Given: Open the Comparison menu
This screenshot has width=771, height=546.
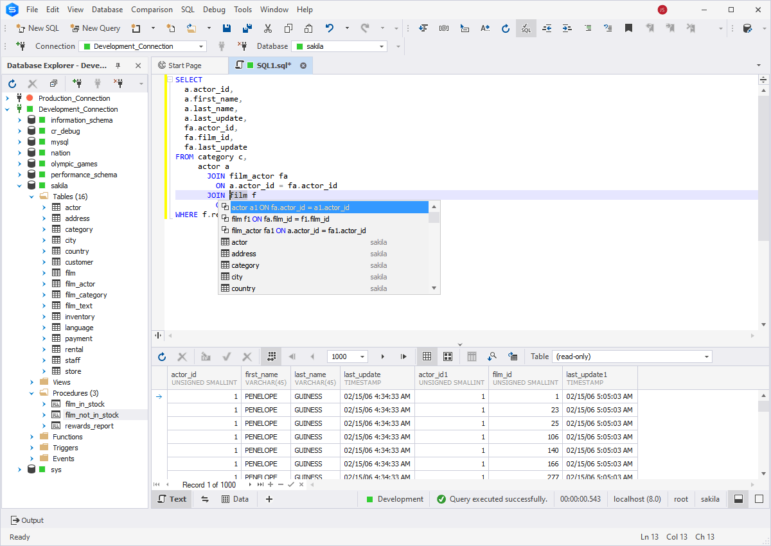Looking at the screenshot, I should 152,9.
